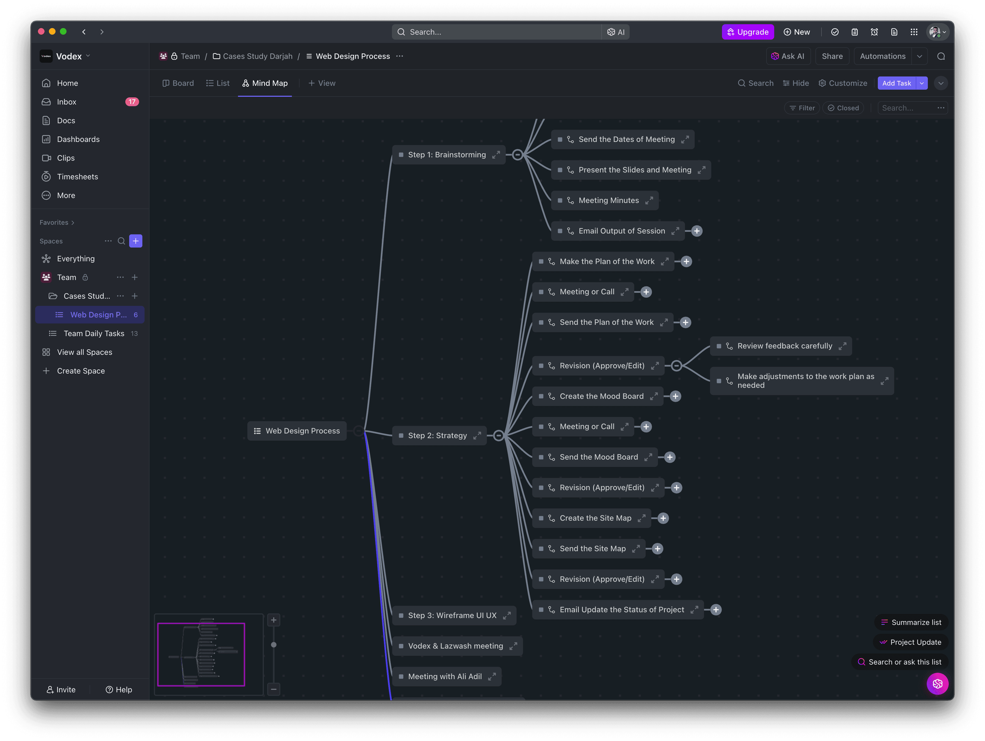
Task: Switch to the Board view tab
Action: click(178, 83)
